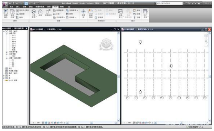This screenshot has width=214, height=131.
Task: Open the User Interface dropdown button
Action: [145, 13]
